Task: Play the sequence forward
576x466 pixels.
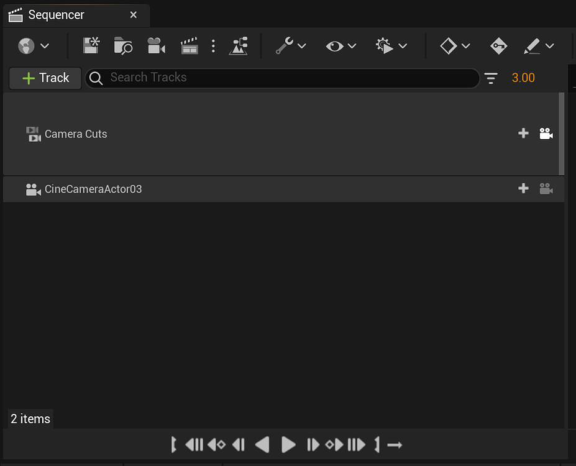Action: [x=288, y=445]
